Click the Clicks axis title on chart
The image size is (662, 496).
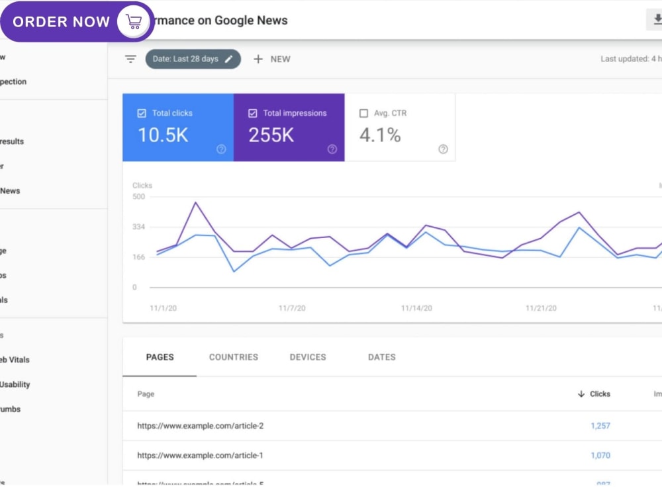[142, 186]
